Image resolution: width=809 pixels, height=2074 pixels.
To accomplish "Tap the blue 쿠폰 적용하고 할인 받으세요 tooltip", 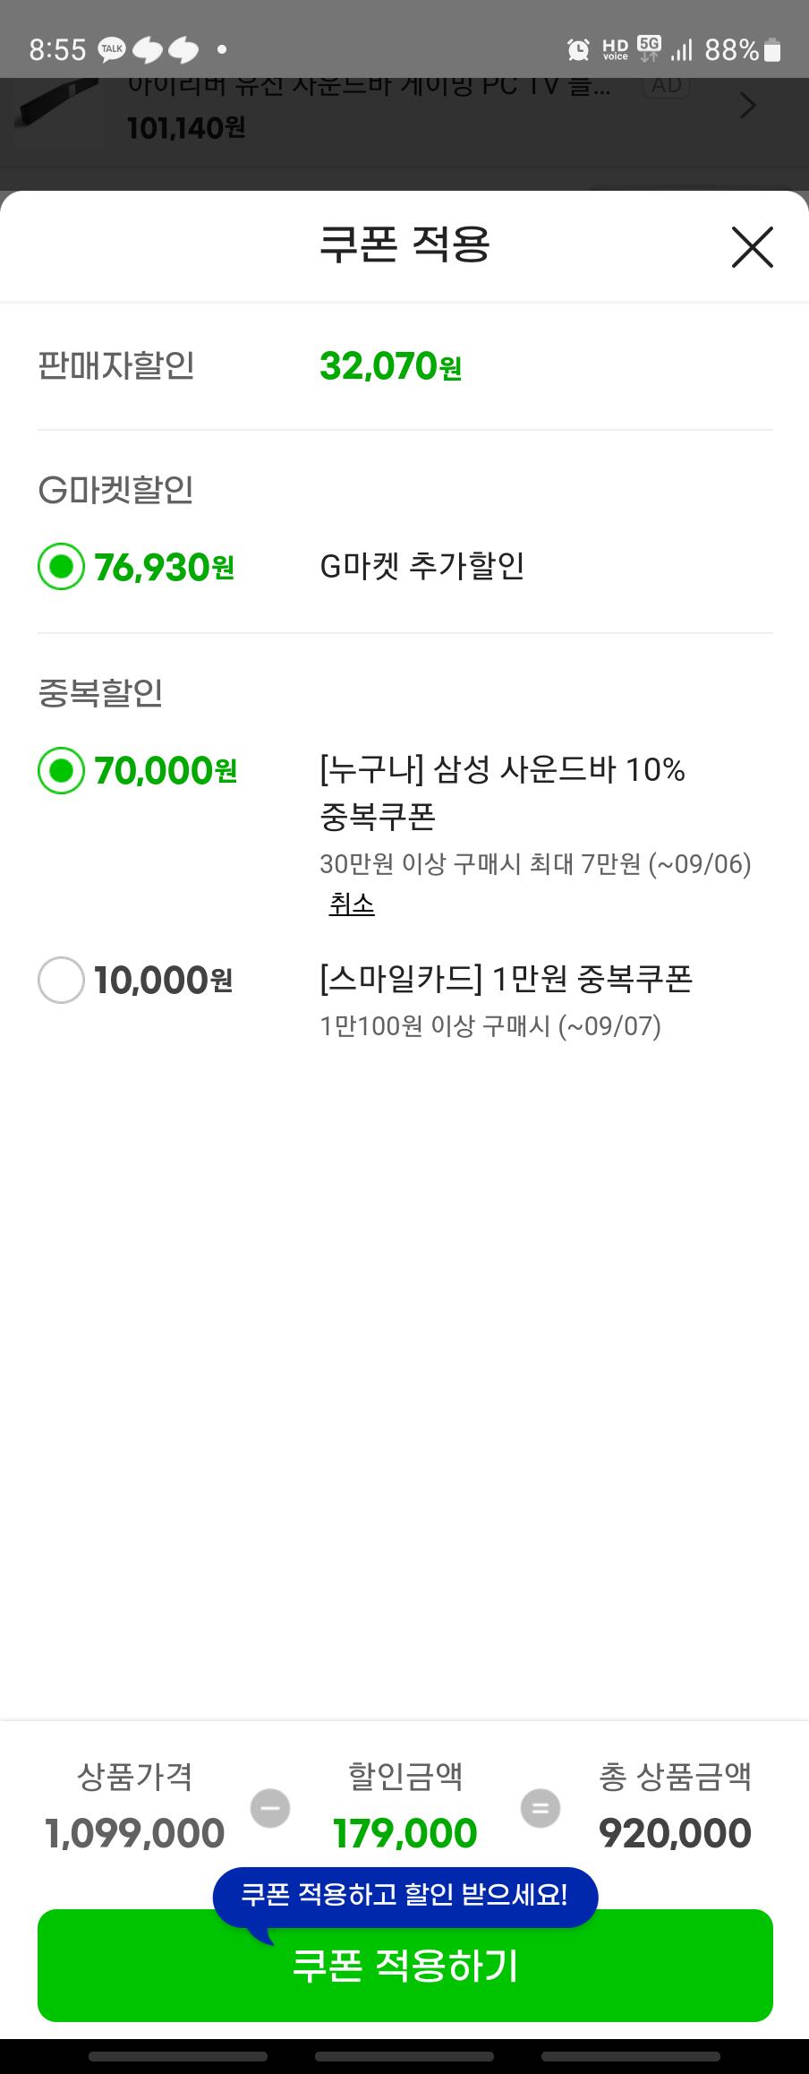I will 404,1894.
